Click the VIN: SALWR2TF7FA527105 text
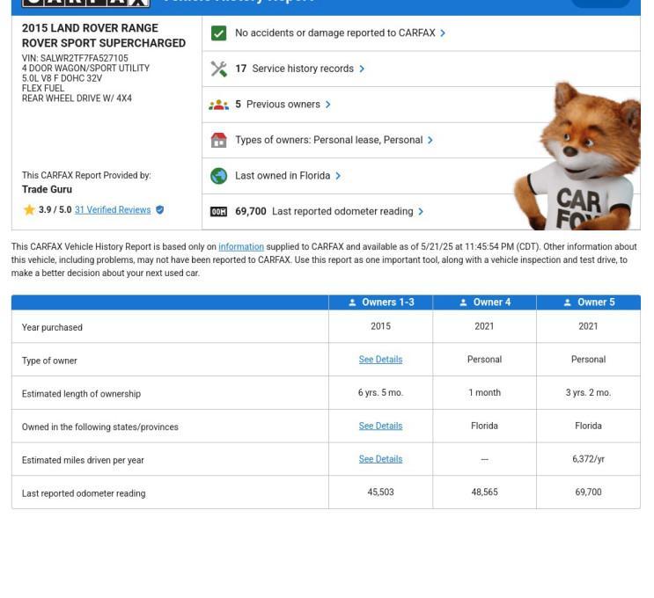The image size is (654, 598). click(75, 58)
